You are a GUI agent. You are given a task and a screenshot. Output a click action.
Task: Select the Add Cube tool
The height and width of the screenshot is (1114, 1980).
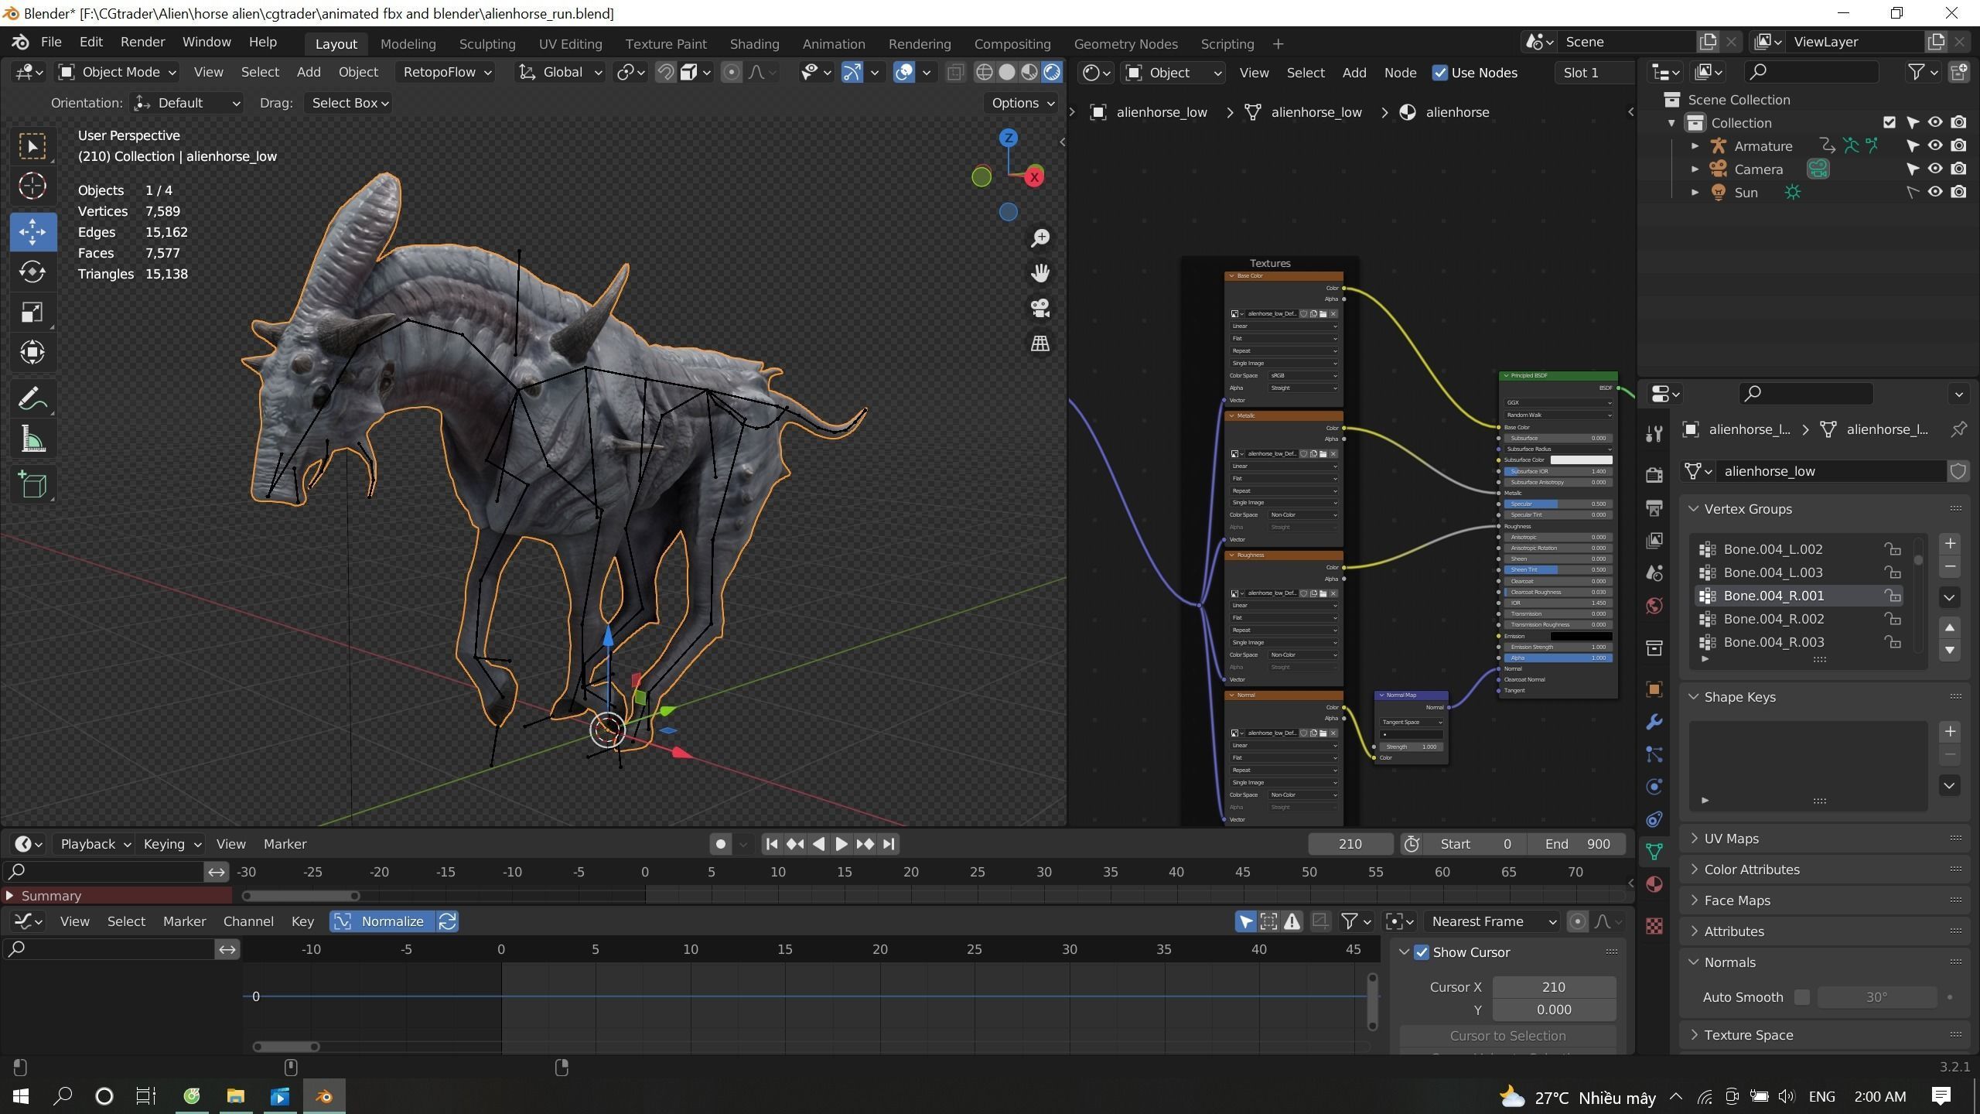(32, 486)
